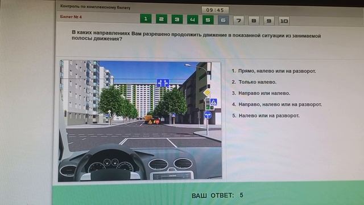Go to question 5 button
The width and height of the screenshot is (364, 205).
208,20
